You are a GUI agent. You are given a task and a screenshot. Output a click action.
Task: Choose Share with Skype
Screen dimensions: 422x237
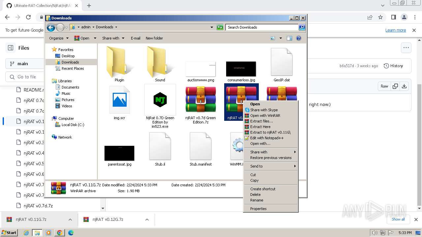tap(271, 110)
